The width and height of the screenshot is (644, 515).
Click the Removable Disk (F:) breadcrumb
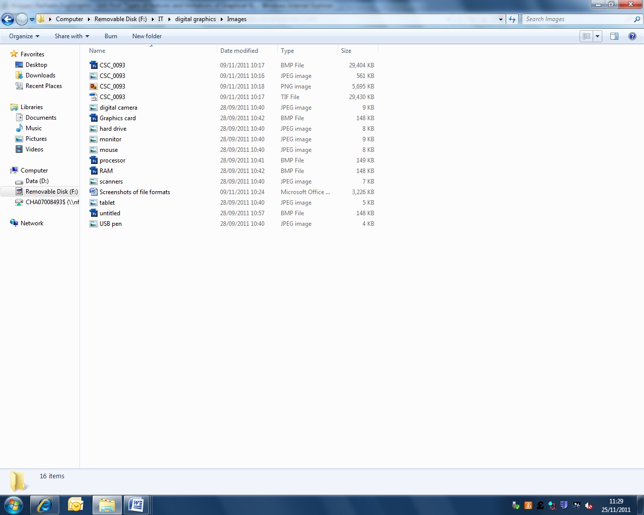(121, 19)
